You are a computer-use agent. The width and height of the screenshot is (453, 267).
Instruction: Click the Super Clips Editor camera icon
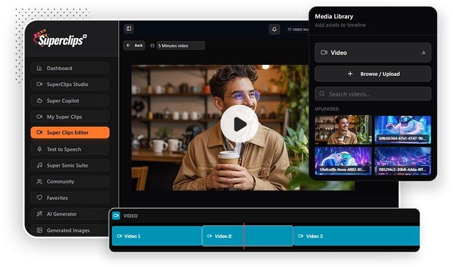click(x=39, y=133)
